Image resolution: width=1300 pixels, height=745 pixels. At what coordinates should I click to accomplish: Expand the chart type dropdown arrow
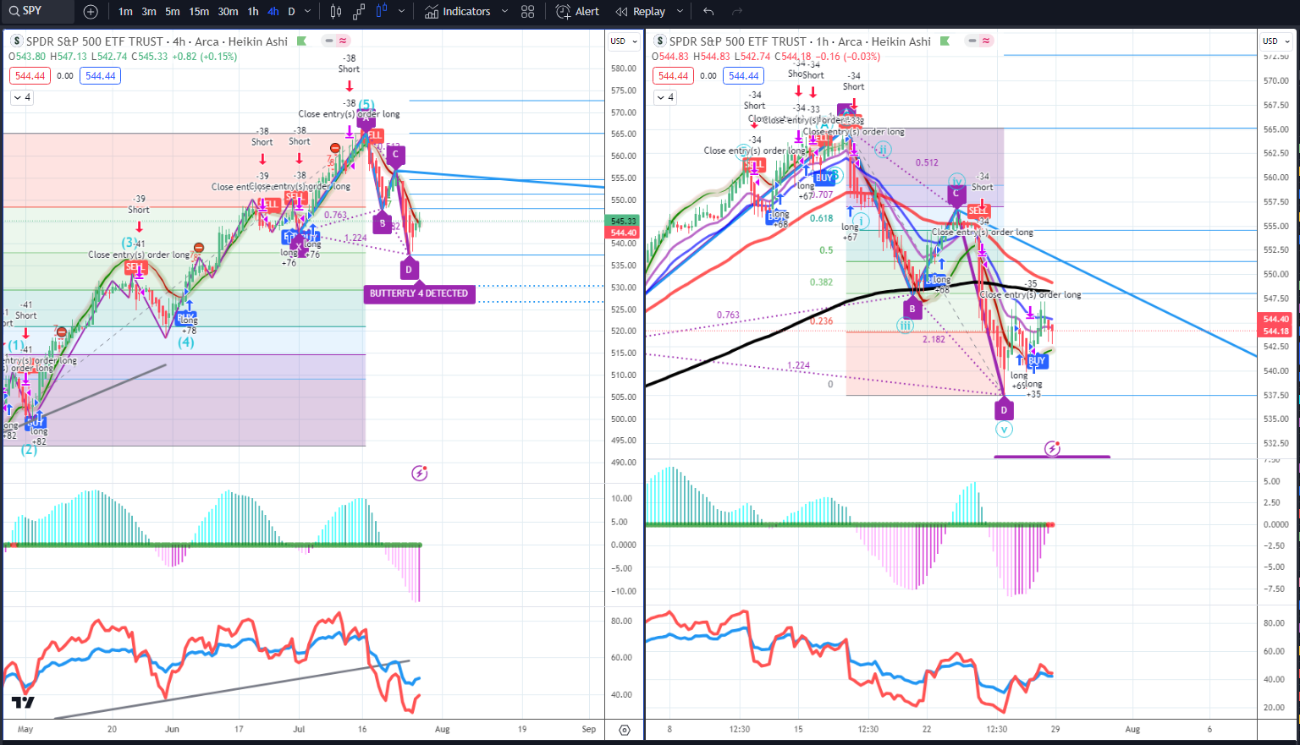coord(401,12)
